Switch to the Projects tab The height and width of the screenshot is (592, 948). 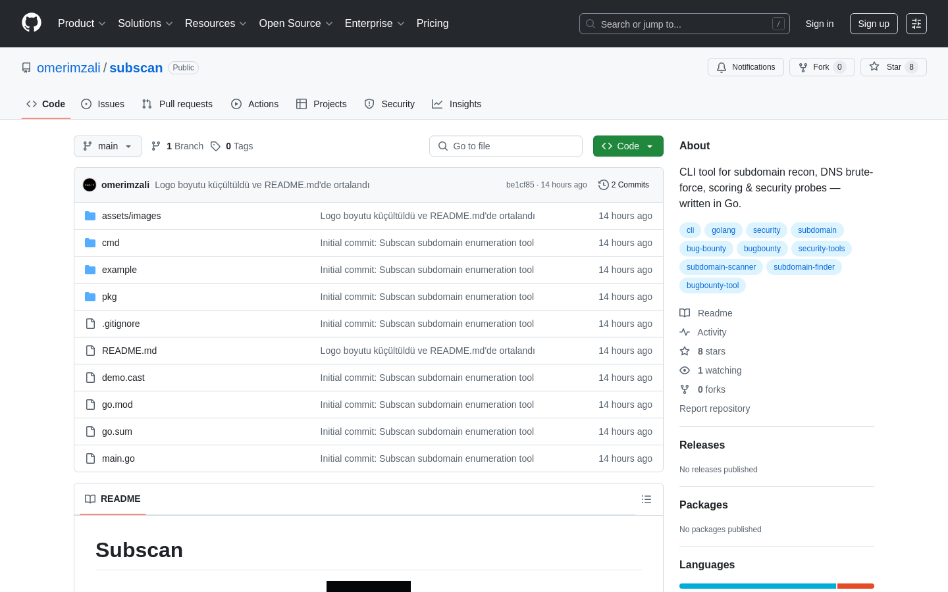[x=321, y=104]
